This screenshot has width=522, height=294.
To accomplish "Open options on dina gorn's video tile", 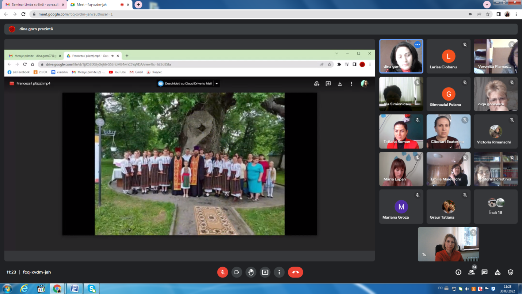I will (418, 45).
